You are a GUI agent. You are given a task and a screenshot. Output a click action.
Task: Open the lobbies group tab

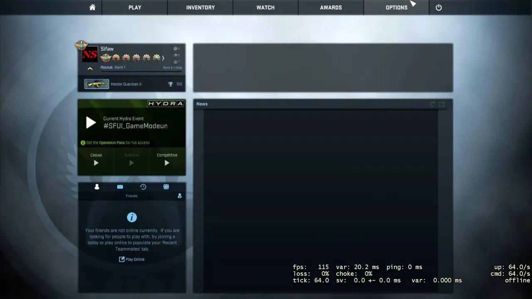click(166, 187)
